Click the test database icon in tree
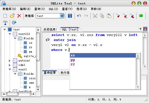This screenshot has height=103, width=149. (x=10, y=29)
